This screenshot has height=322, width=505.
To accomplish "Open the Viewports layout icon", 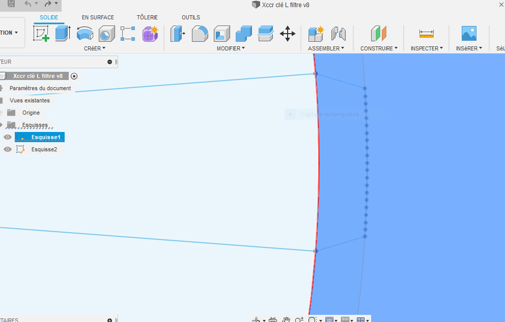I will pos(361,320).
